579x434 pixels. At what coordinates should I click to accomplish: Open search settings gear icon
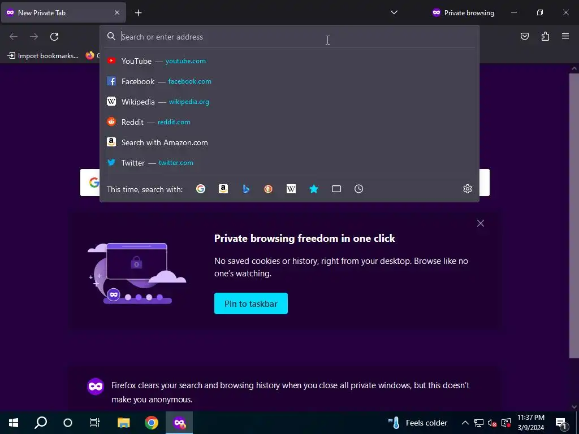coord(468,189)
